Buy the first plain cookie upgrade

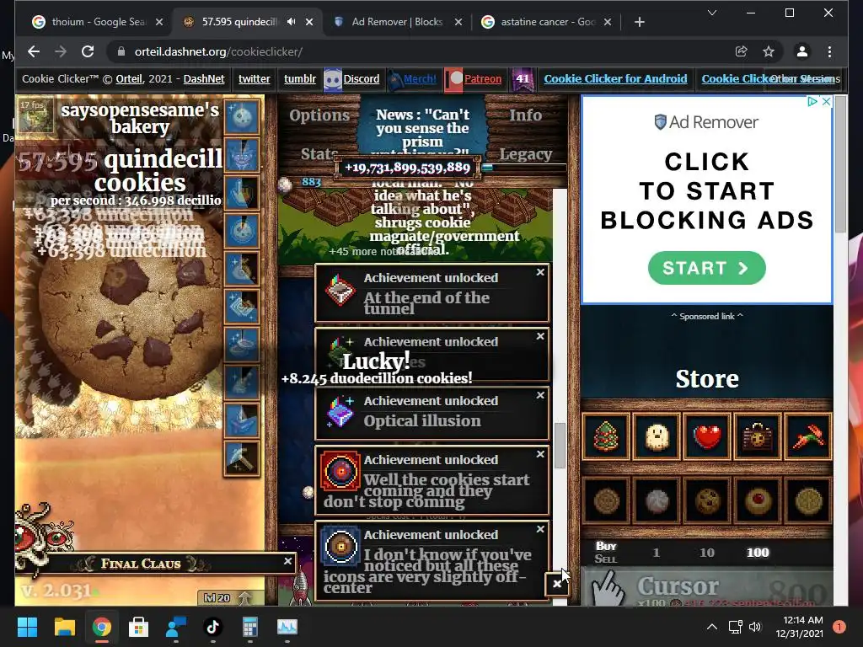click(605, 500)
